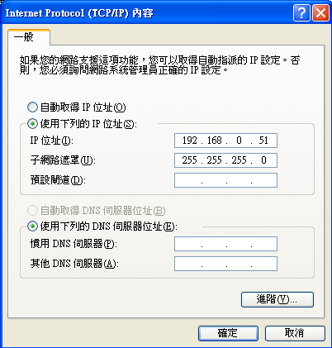Select 自動取得 IP 位址 radio button

[x=32, y=107]
